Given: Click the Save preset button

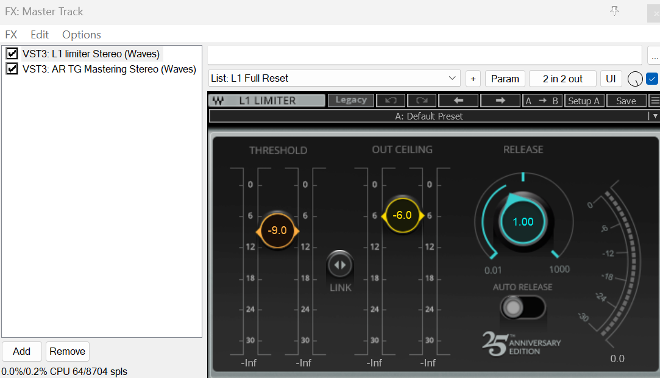Looking at the screenshot, I should click(x=626, y=101).
